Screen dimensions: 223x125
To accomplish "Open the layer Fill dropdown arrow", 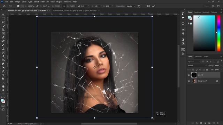I will tap(221, 70).
